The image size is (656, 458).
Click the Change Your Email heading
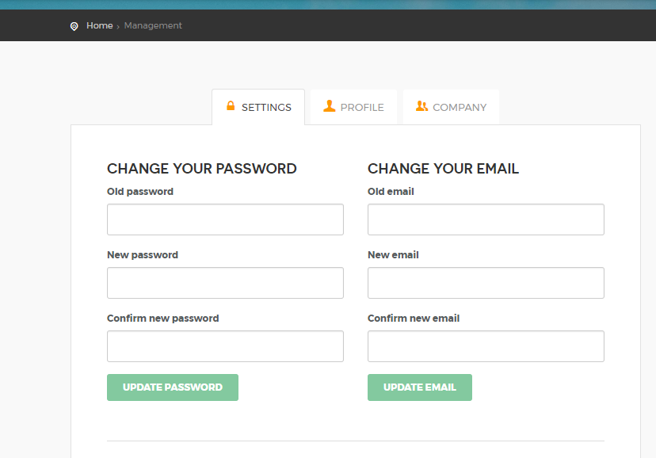[x=443, y=169]
